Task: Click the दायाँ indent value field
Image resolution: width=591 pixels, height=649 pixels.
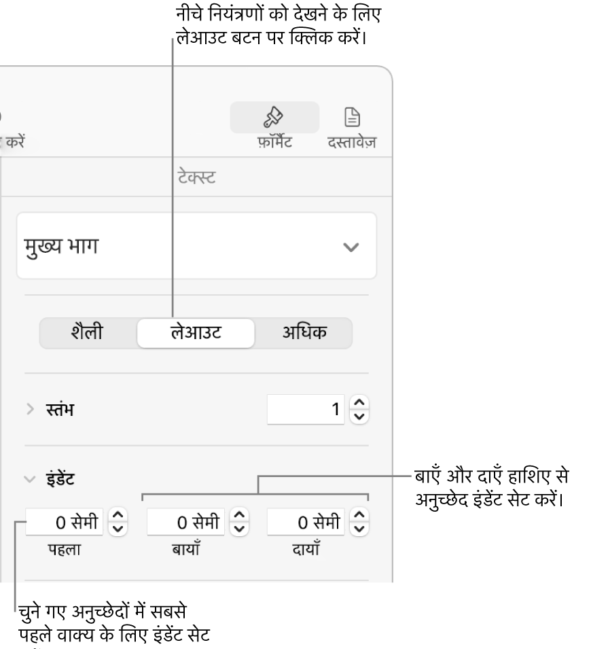Action: pyautogui.click(x=306, y=522)
